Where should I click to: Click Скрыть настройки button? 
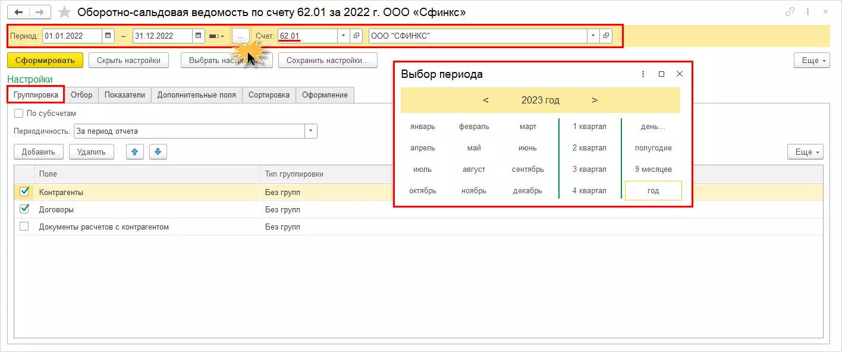tap(128, 60)
